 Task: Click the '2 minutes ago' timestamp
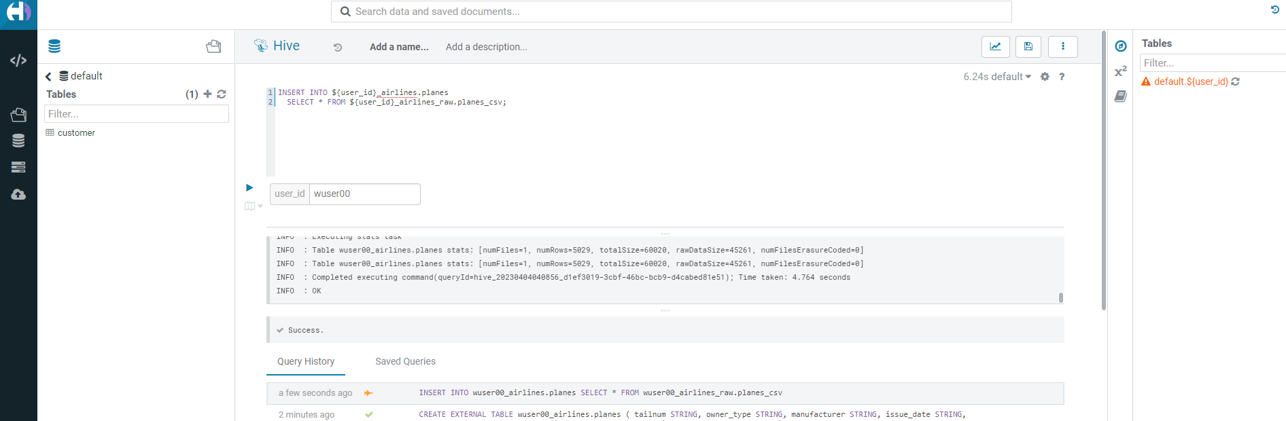click(x=307, y=414)
